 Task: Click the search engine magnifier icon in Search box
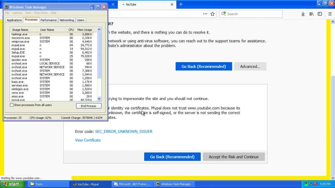pos(223,14)
